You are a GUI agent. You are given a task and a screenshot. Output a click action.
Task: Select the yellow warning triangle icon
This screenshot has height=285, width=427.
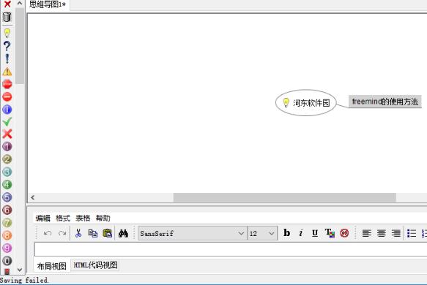pos(7,72)
